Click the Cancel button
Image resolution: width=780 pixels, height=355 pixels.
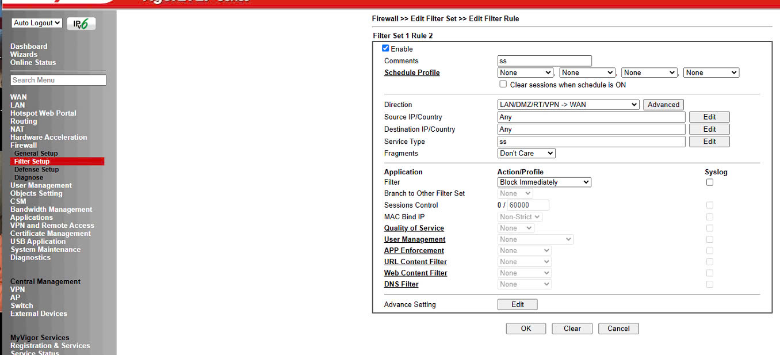click(x=618, y=329)
